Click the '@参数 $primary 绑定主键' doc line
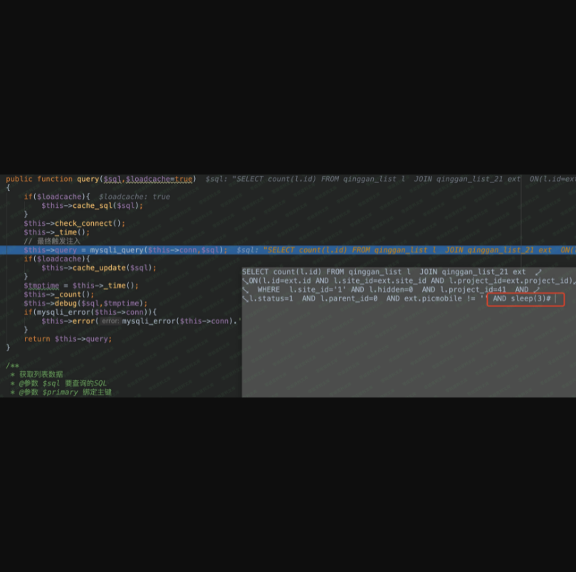The width and height of the screenshot is (576, 572). click(65, 392)
